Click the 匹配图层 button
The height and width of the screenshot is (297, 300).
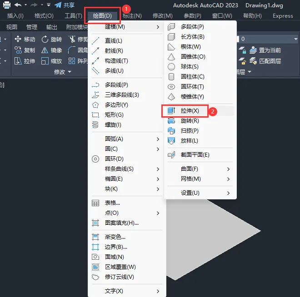pyautogui.click(x=265, y=61)
